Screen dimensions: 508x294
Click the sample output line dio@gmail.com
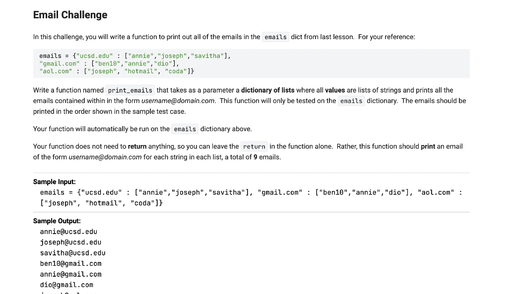click(x=66, y=285)
